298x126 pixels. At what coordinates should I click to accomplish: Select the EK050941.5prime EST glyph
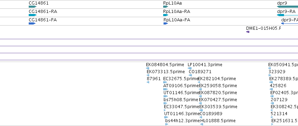[270, 68]
